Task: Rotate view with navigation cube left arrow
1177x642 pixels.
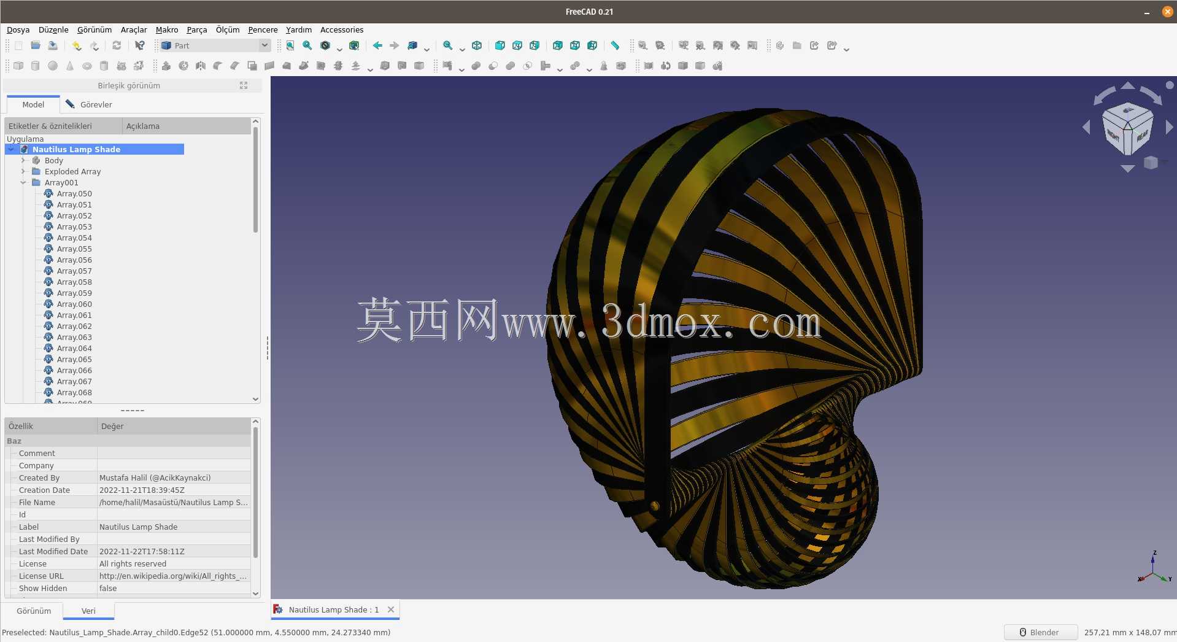Action: 1086,127
